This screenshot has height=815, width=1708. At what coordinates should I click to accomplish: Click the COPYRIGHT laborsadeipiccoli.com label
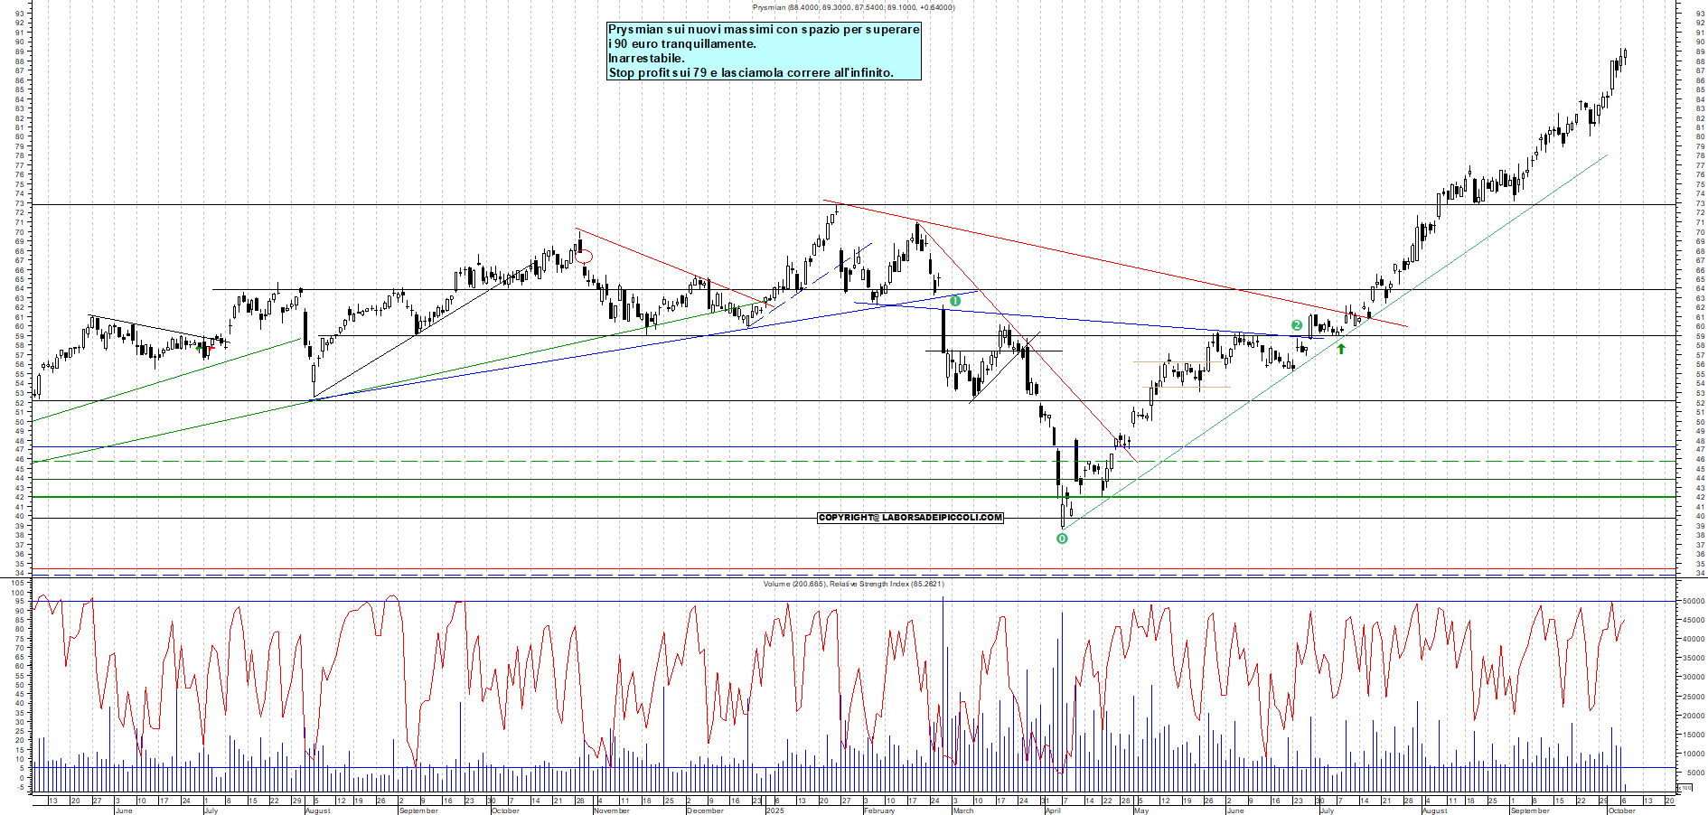(x=910, y=518)
